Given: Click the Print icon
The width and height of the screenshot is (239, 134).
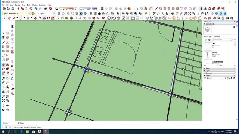Looking at the screenshot, I should pos(46,9).
